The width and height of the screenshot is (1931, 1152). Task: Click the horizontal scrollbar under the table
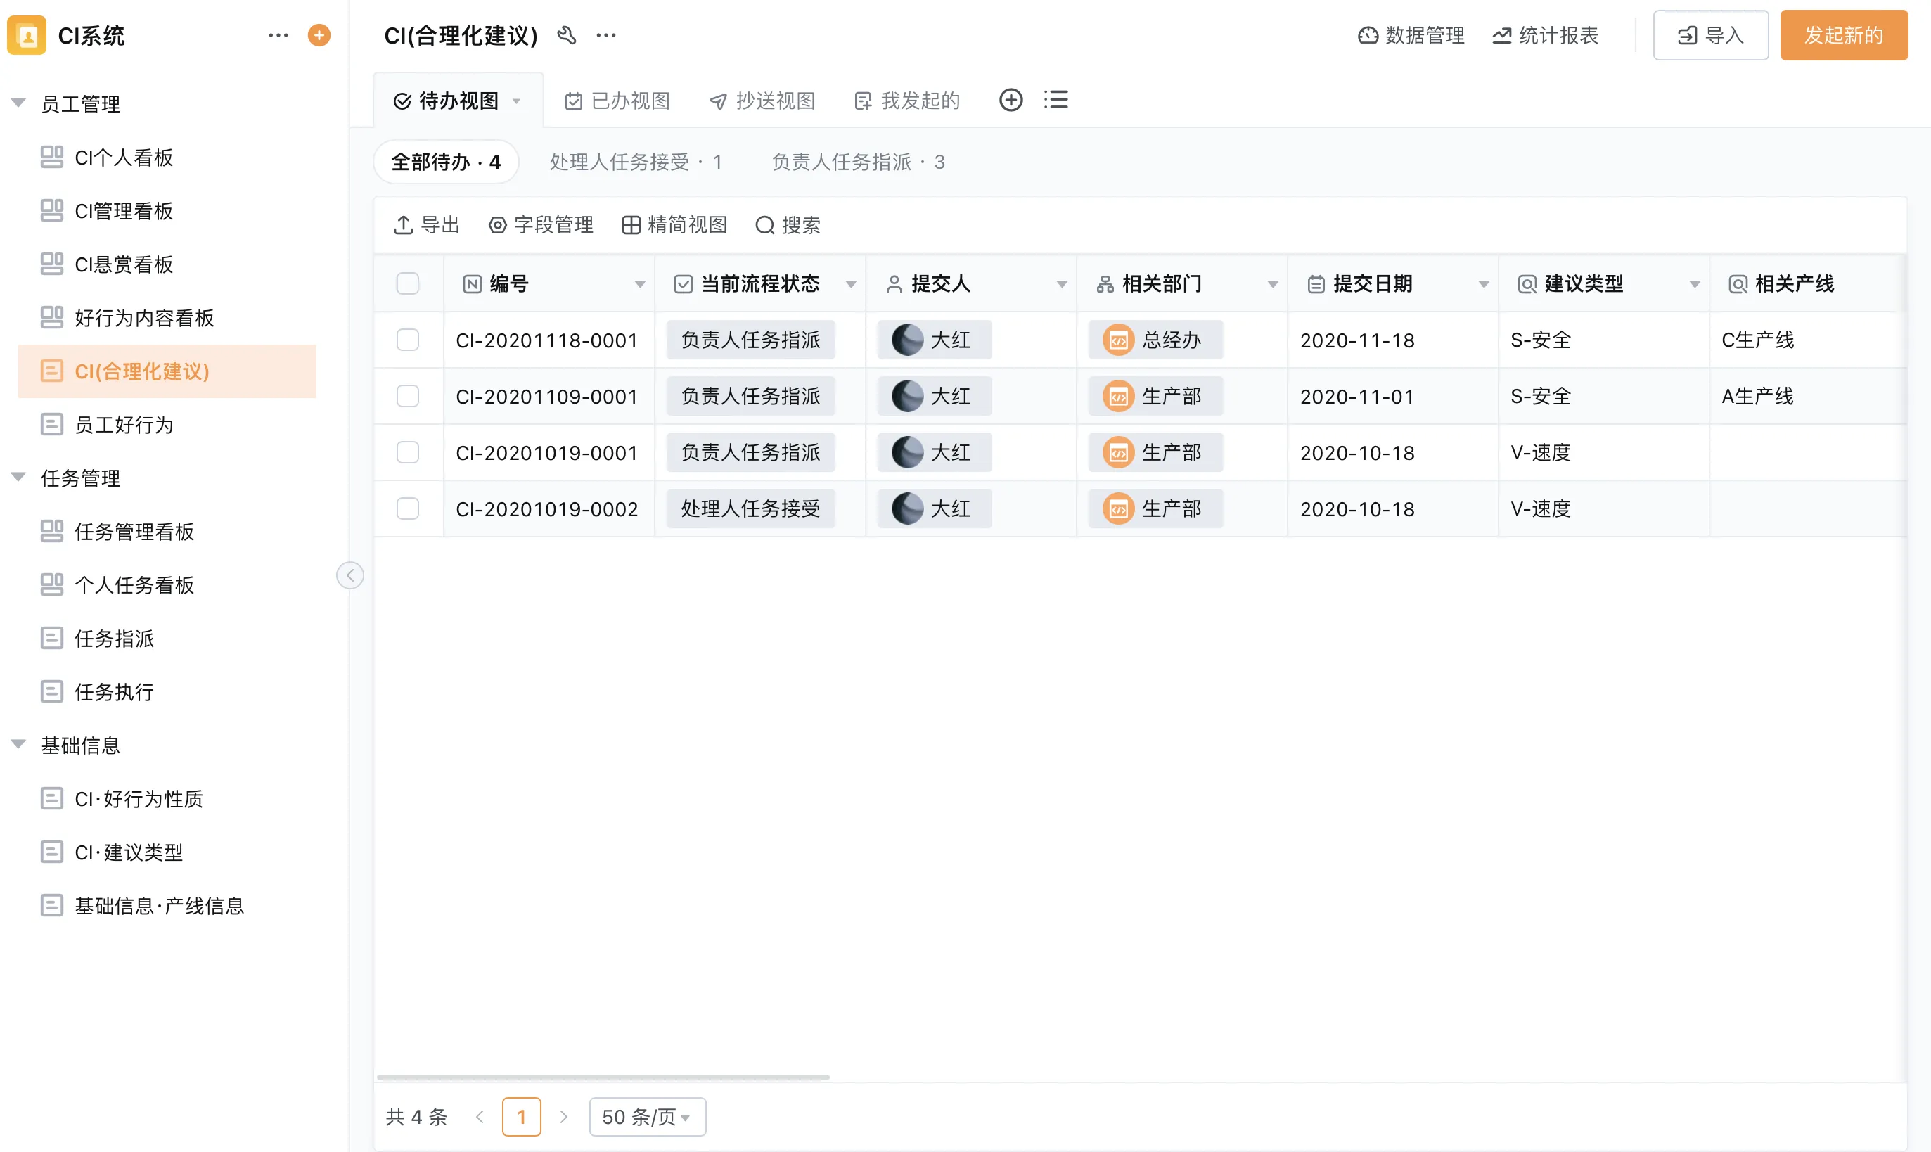pyautogui.click(x=603, y=1077)
